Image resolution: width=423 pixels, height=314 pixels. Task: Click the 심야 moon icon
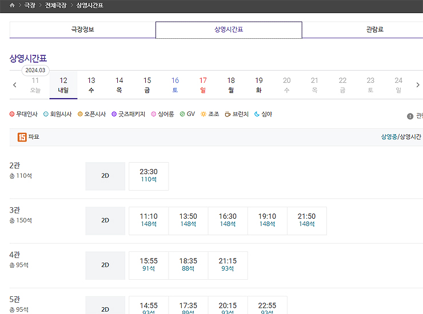click(x=257, y=114)
